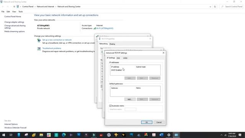Switch to the WINS tab
Viewport: 245px width, 138px height.
(x=125, y=58)
